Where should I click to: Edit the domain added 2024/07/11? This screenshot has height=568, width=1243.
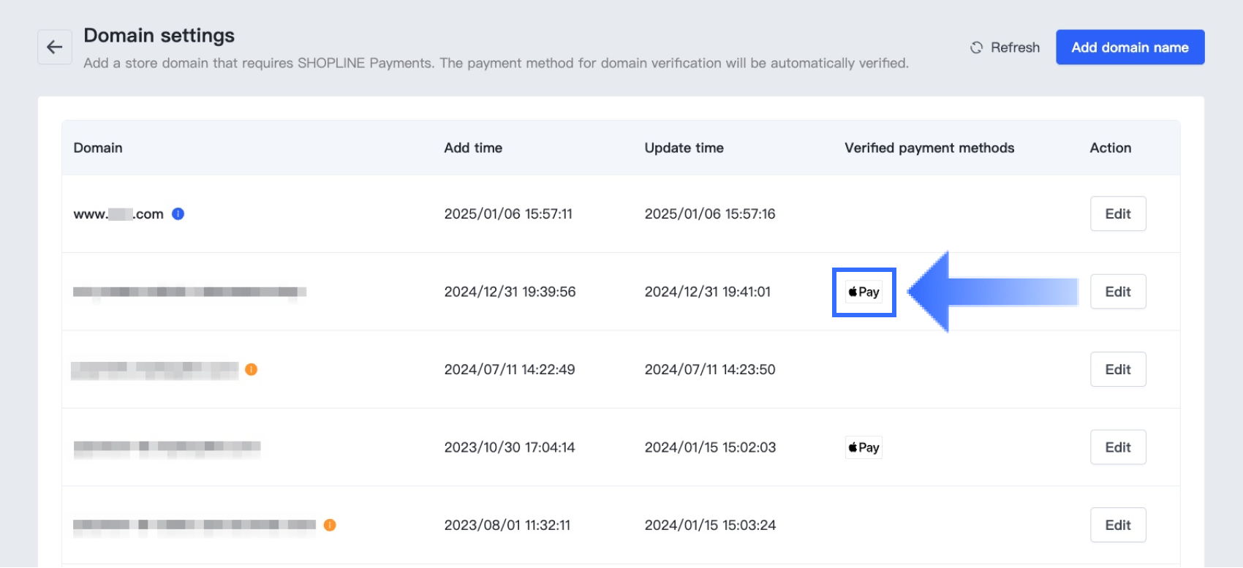pos(1117,369)
